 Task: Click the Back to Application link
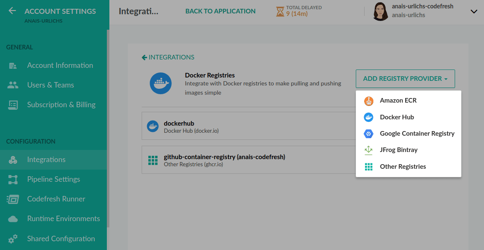[x=220, y=11]
